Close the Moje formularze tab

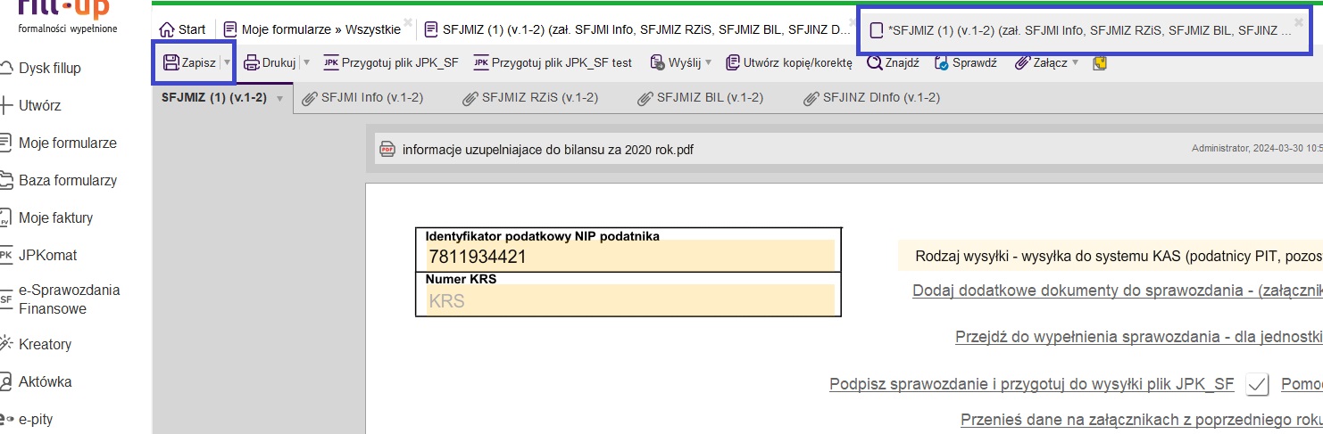(408, 21)
